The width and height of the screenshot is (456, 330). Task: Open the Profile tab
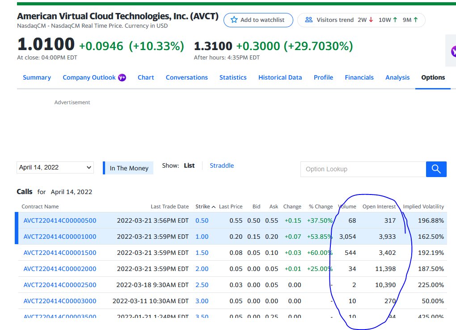pos(323,77)
